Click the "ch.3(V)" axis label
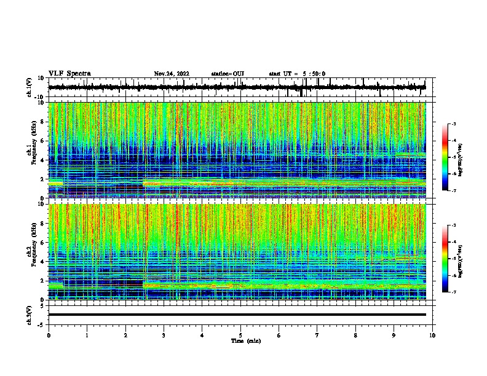 click(x=30, y=315)
